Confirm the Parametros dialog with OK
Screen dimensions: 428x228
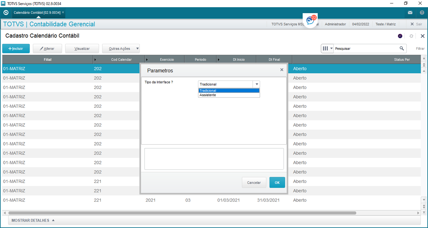(x=277, y=182)
